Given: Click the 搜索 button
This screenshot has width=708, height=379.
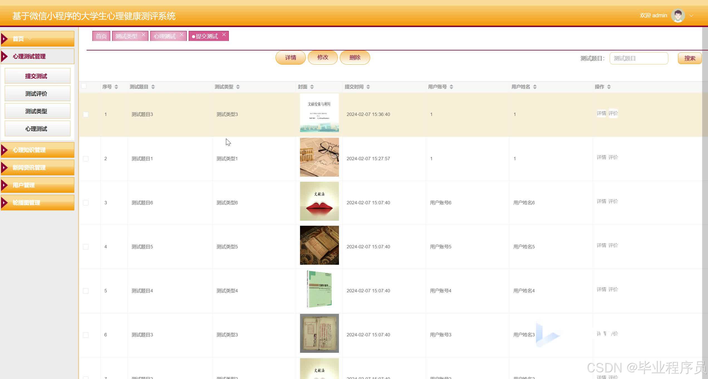Looking at the screenshot, I should click(690, 58).
